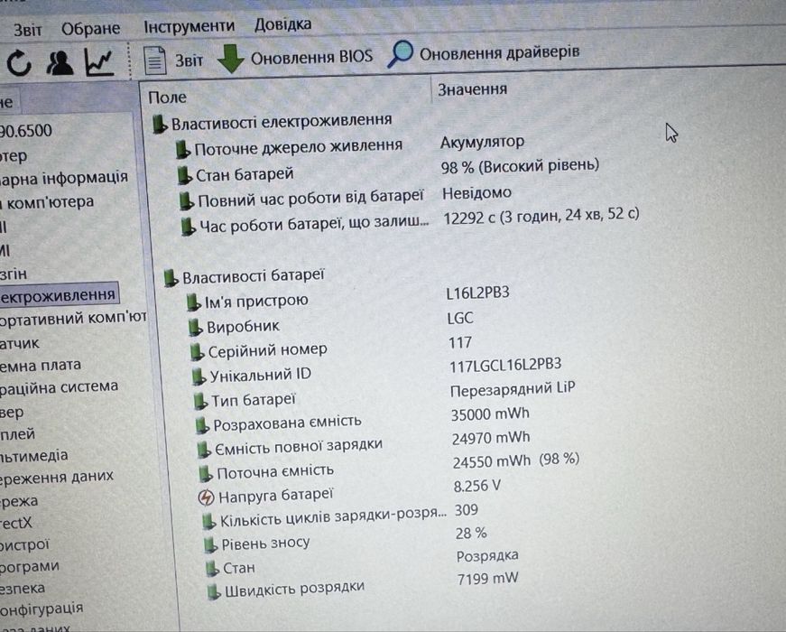Screen dimensions: 786x632
Task: Open the user profile toolbar icon
Action: tap(60, 62)
